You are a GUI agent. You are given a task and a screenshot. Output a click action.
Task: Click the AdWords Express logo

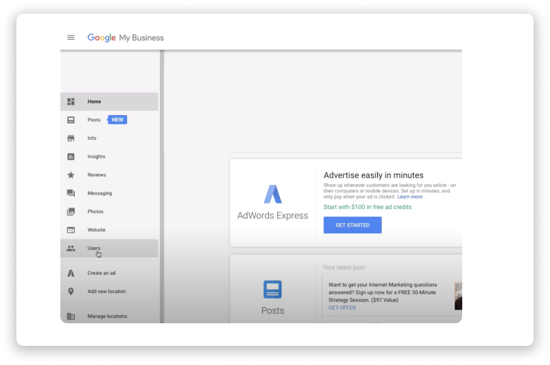(x=273, y=194)
